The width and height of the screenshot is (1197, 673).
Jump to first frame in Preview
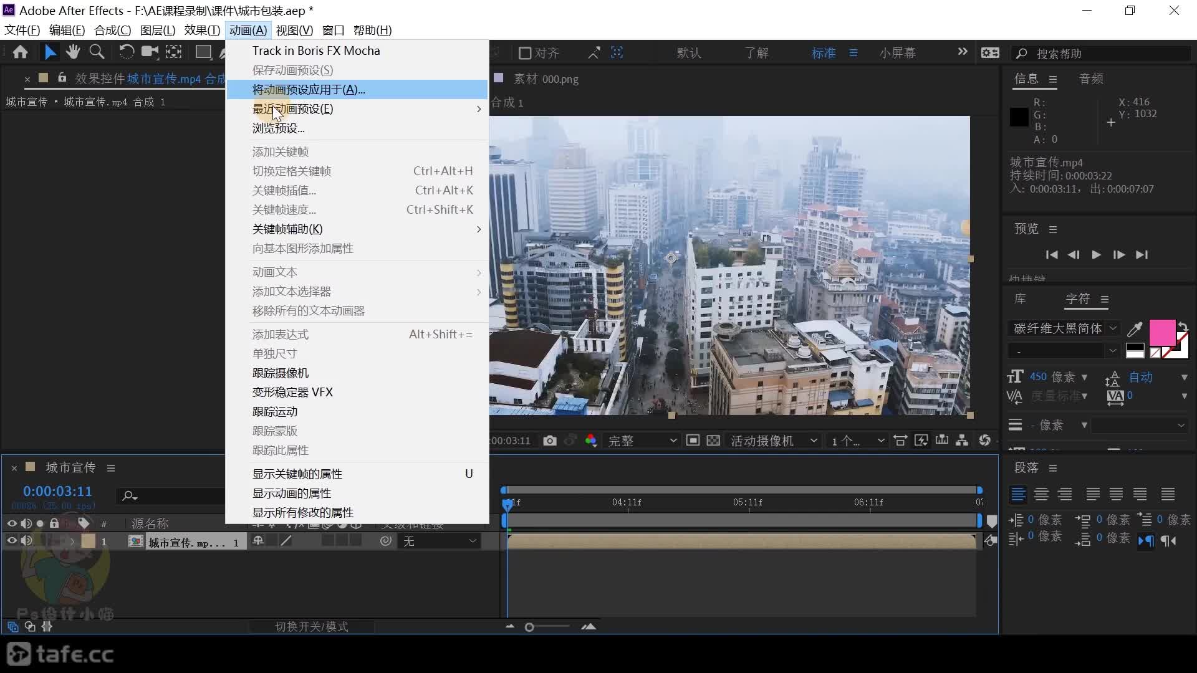tap(1052, 255)
